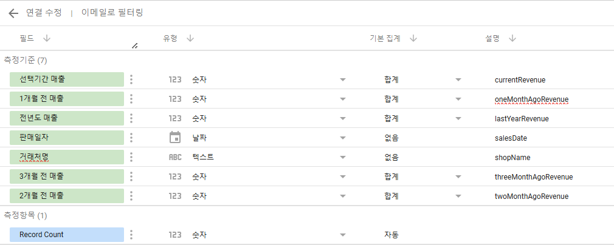Edit the oneMonthAgoRevenue description text
The image size is (614, 245).
point(531,99)
